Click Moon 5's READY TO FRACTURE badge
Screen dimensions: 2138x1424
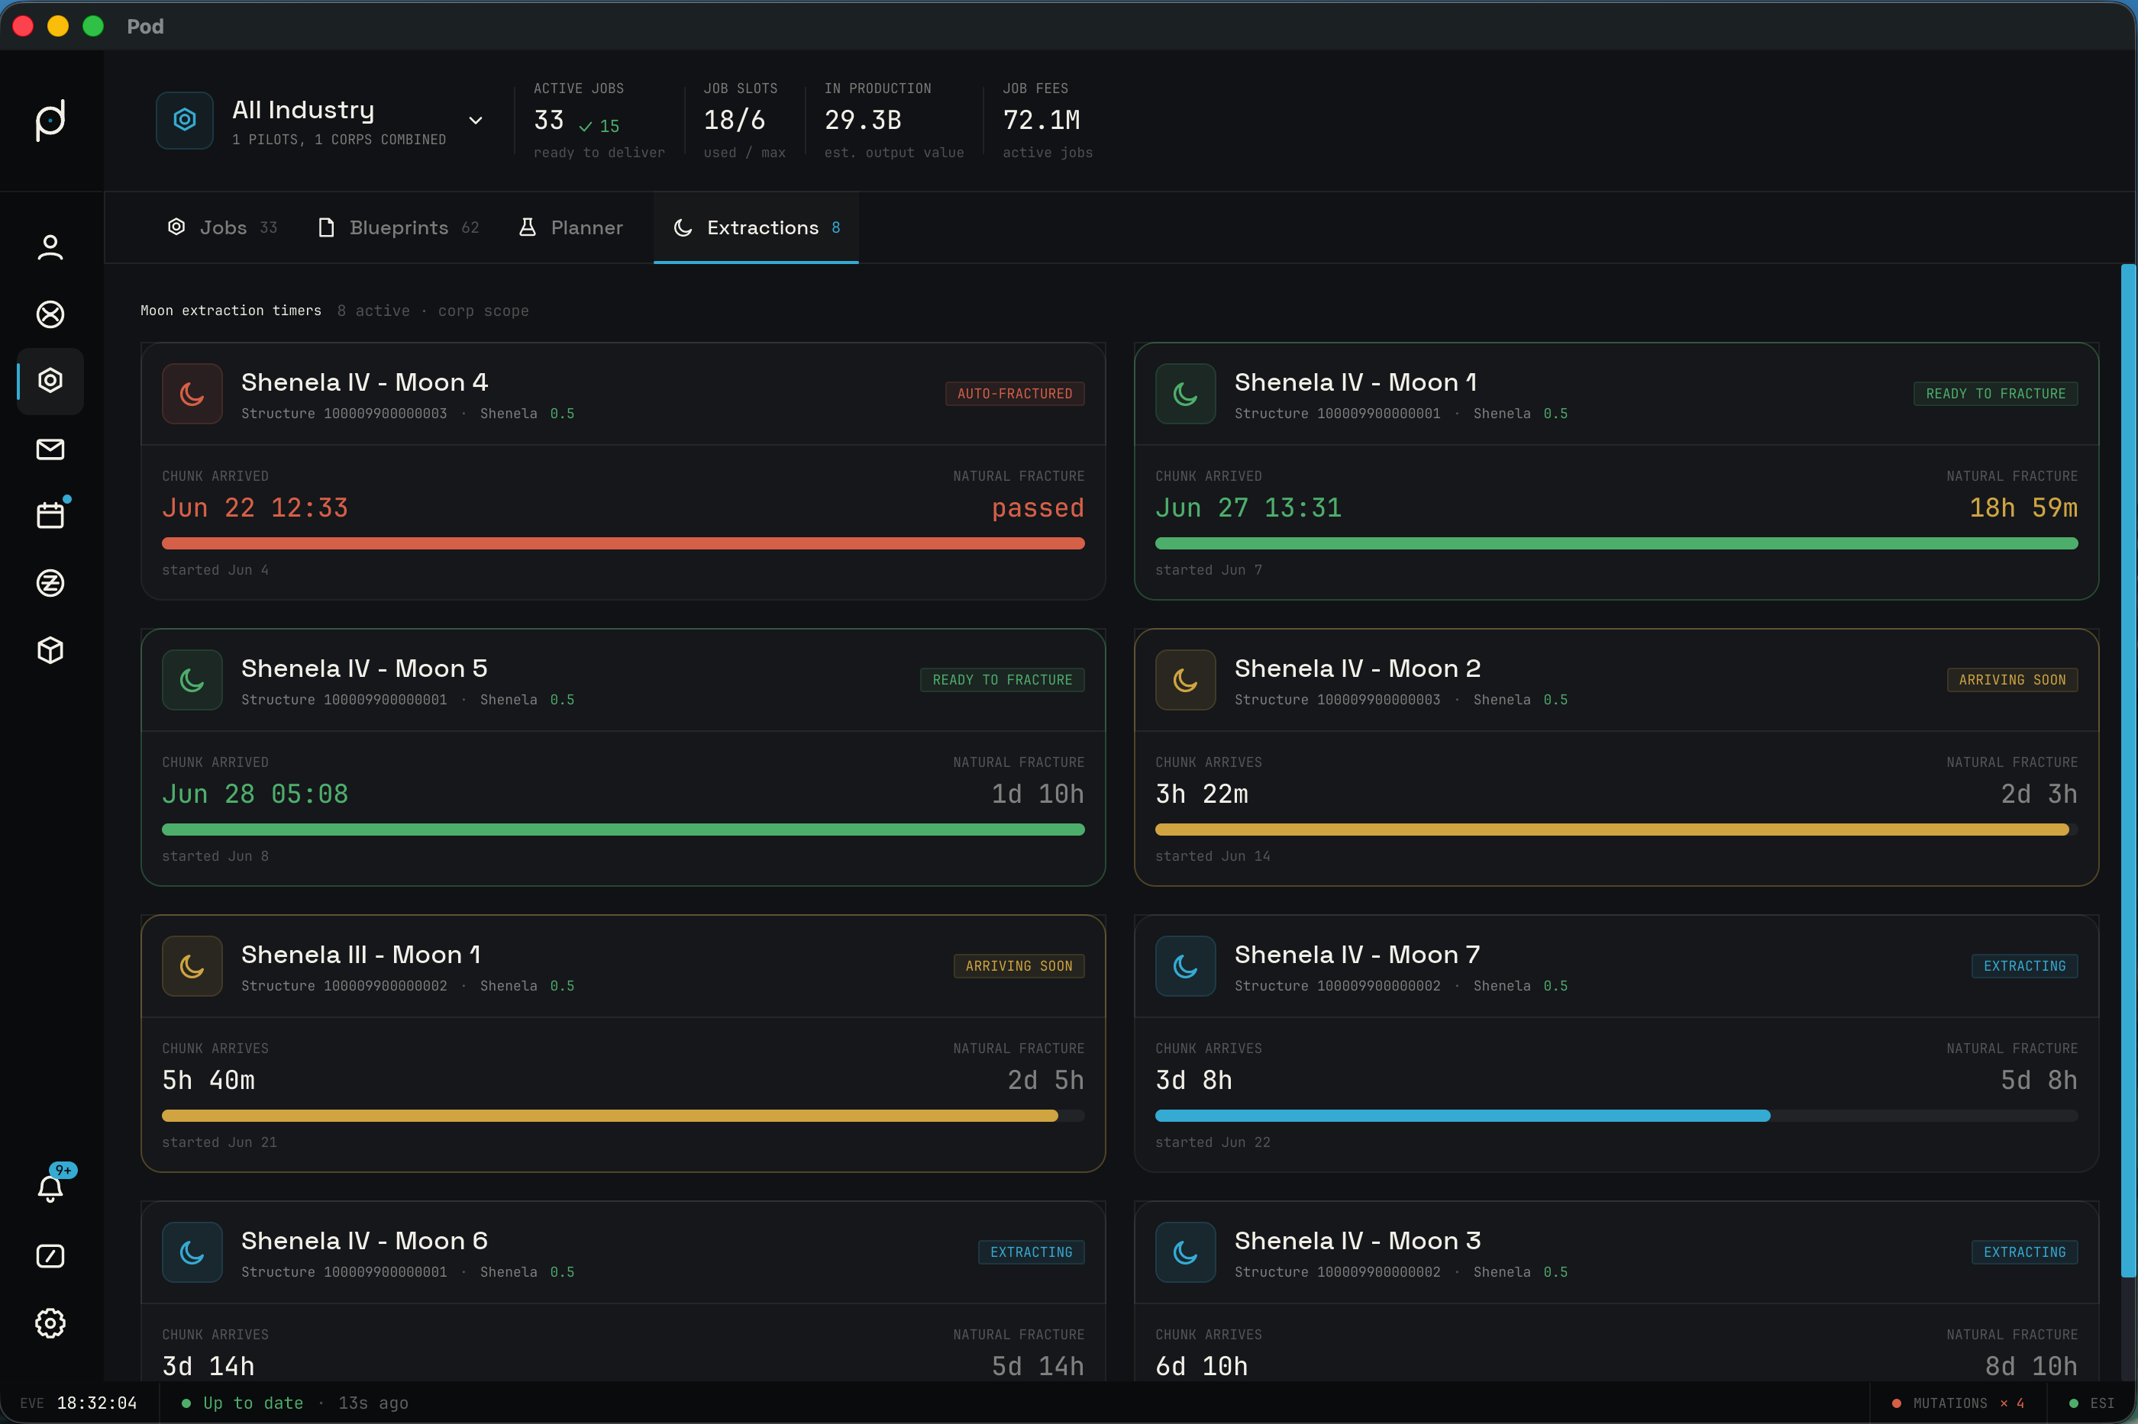1003,679
